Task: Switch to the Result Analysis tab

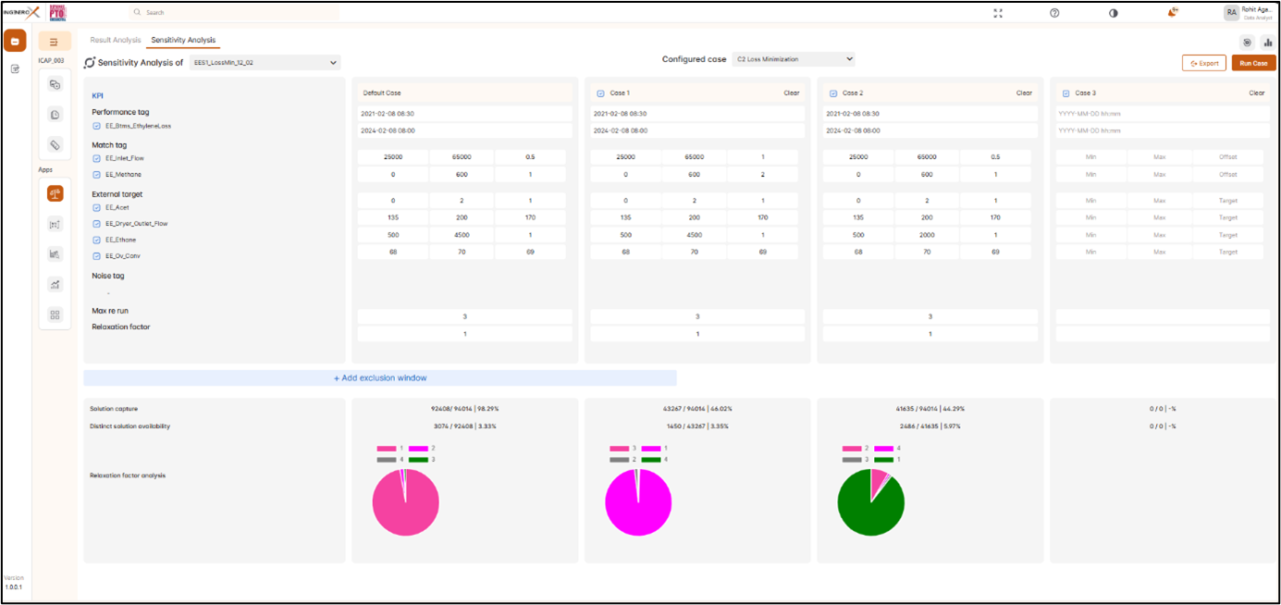Action: click(115, 40)
